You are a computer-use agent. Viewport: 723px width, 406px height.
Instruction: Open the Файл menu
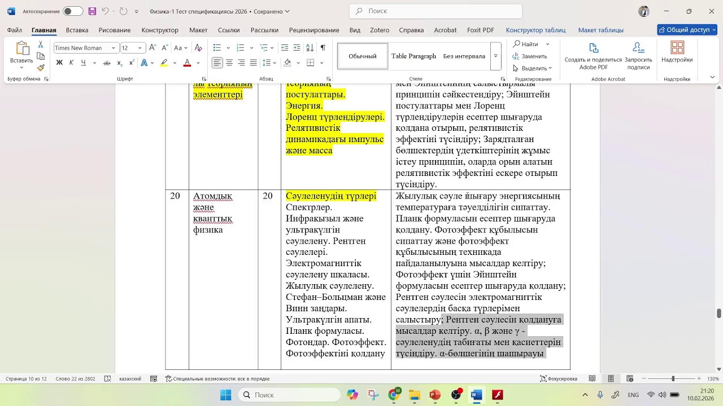point(15,30)
